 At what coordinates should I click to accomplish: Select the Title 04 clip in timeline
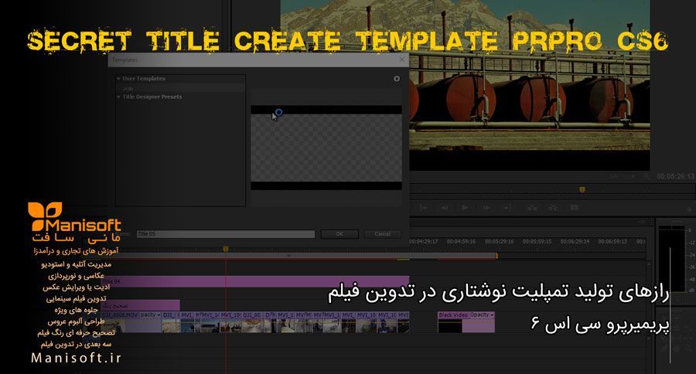256,281
